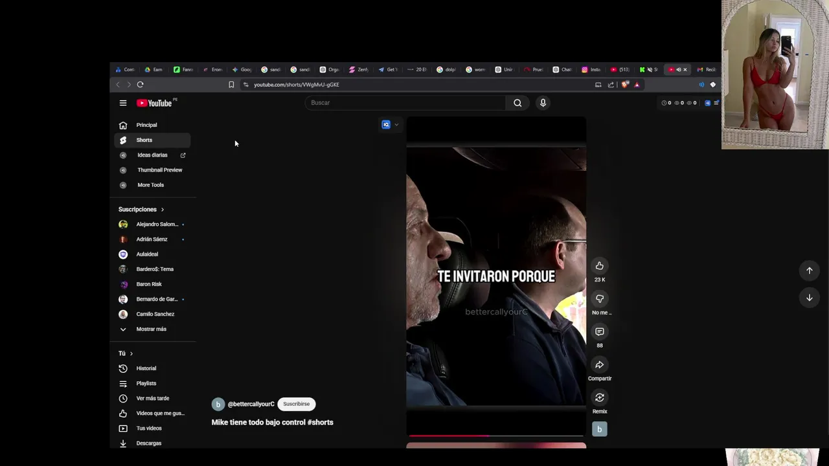829x466 pixels.
Task: Open Playlists in the sidebar
Action: [x=152, y=383]
